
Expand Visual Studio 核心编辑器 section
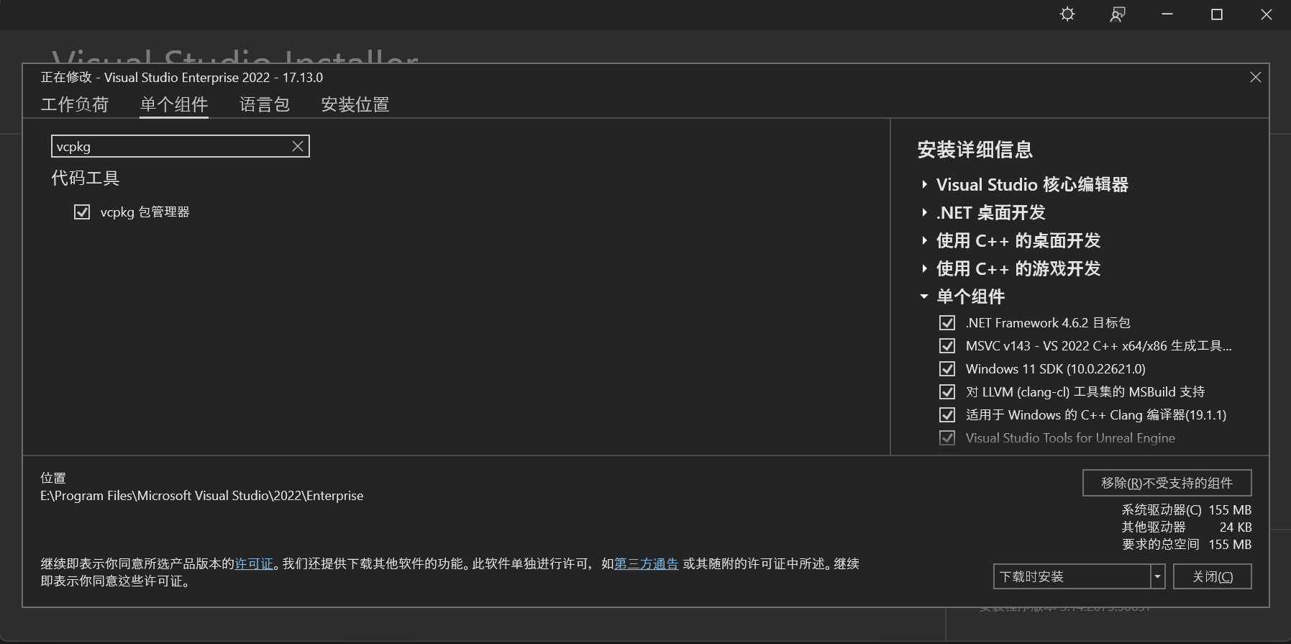click(924, 184)
